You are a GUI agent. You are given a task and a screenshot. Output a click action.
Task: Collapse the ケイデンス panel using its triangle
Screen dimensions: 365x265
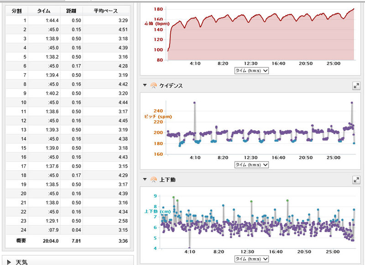click(x=145, y=86)
